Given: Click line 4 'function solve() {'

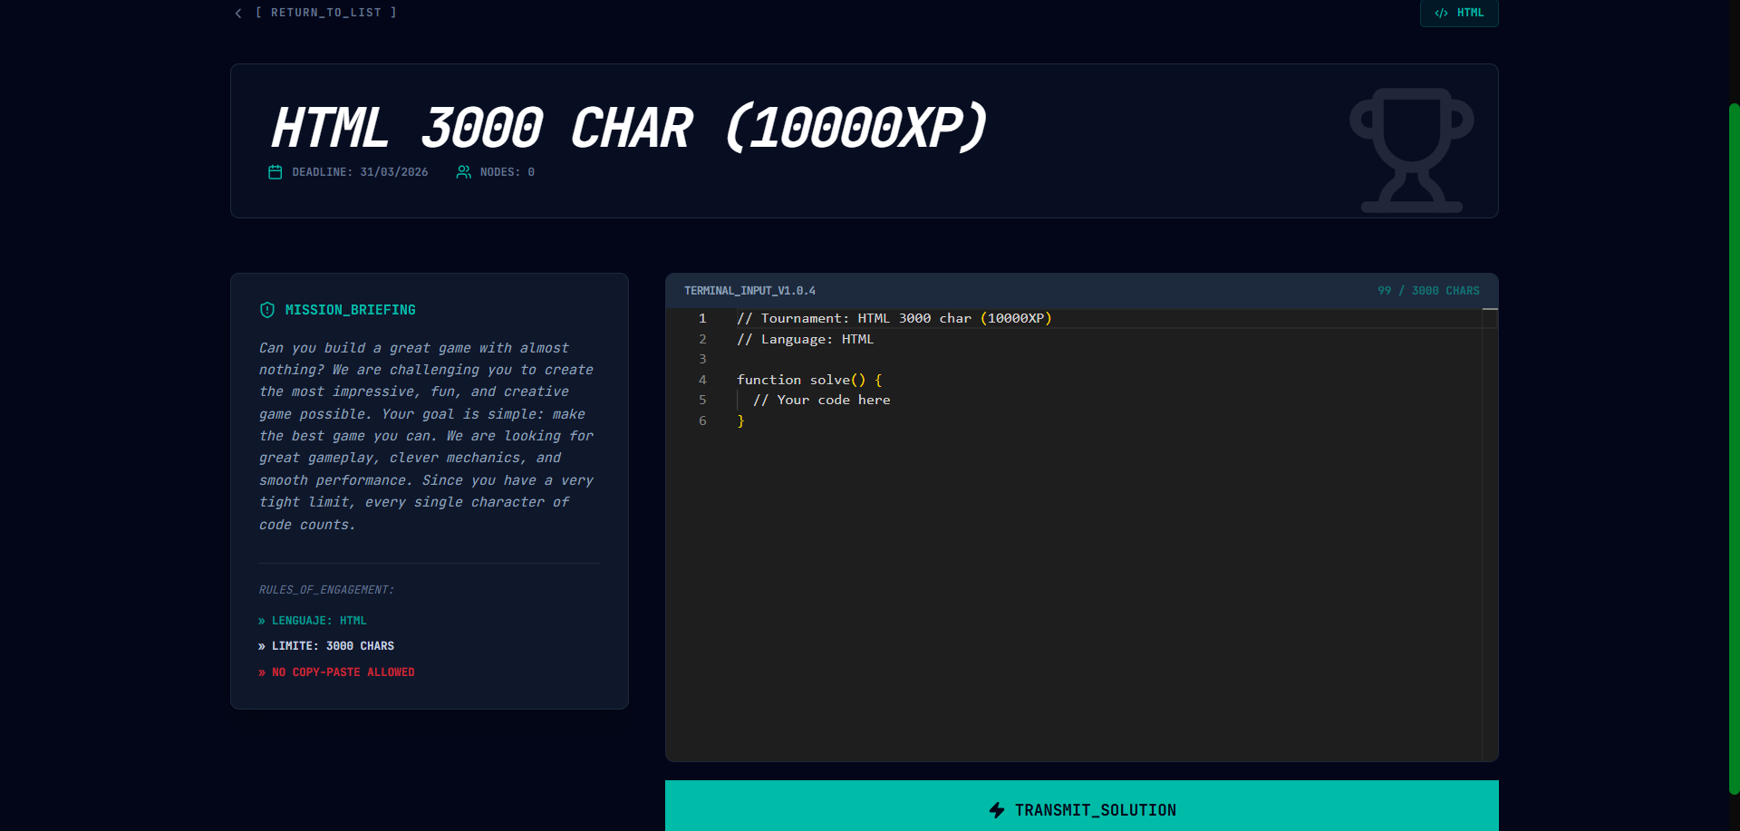Looking at the screenshot, I should (x=809, y=380).
